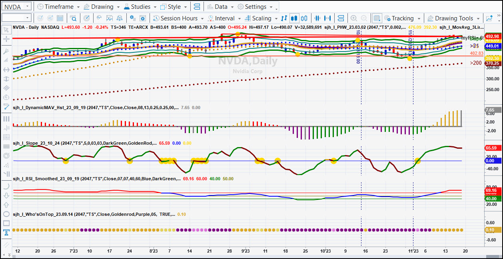
Task: Select the arc drawing tool
Action: tap(6, 186)
